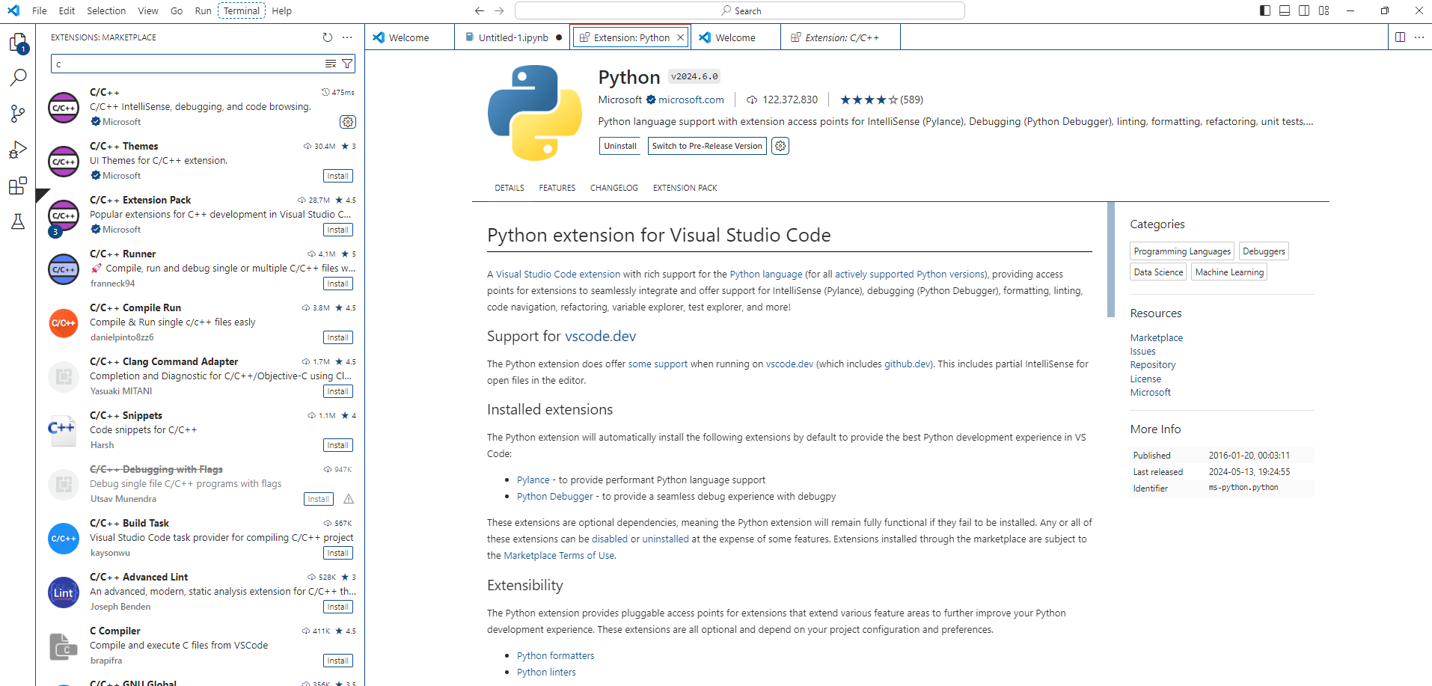This screenshot has width=1432, height=686.
Task: Open the extensions filter funnel
Action: click(347, 64)
